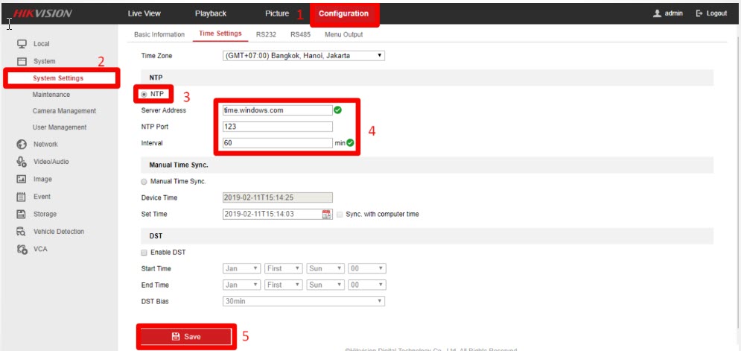This screenshot has height=351, width=741.
Task: Click the Image sidebar icon
Action: point(22,180)
